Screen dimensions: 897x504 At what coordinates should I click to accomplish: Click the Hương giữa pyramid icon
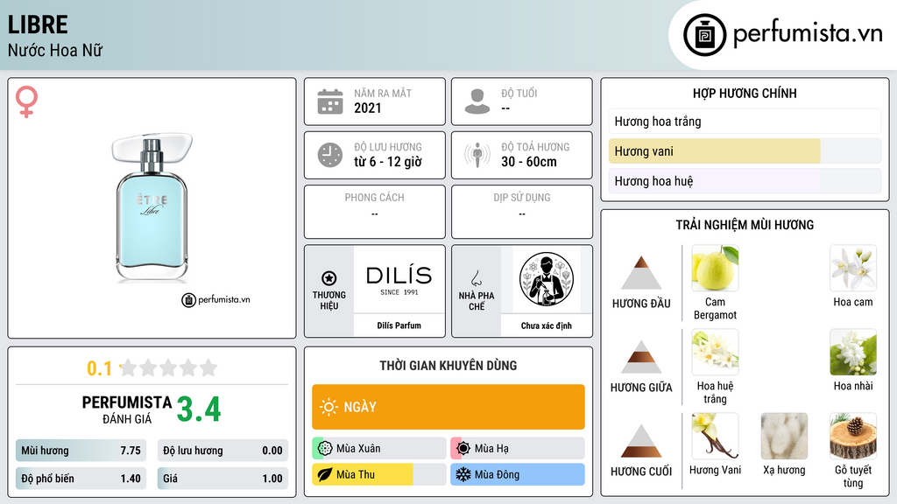641,357
